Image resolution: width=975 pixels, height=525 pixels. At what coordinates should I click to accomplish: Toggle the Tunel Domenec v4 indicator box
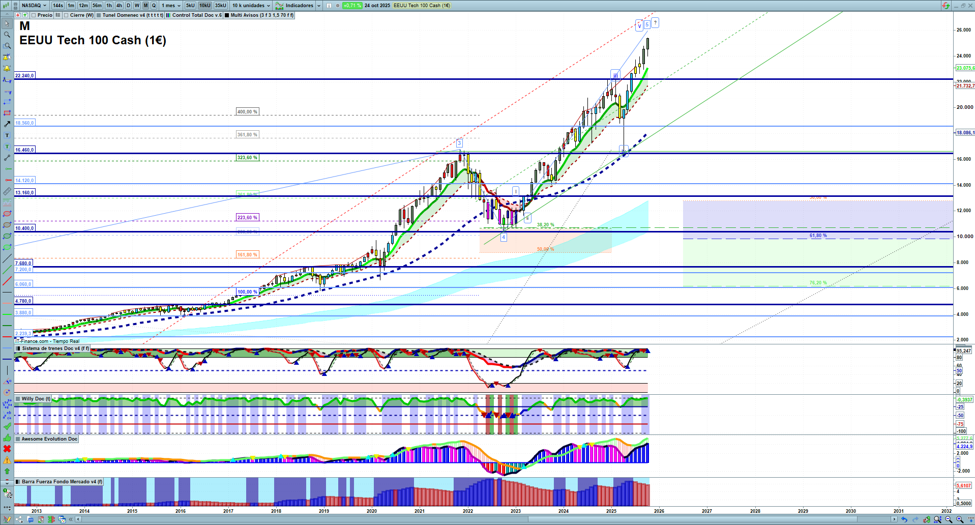[99, 15]
